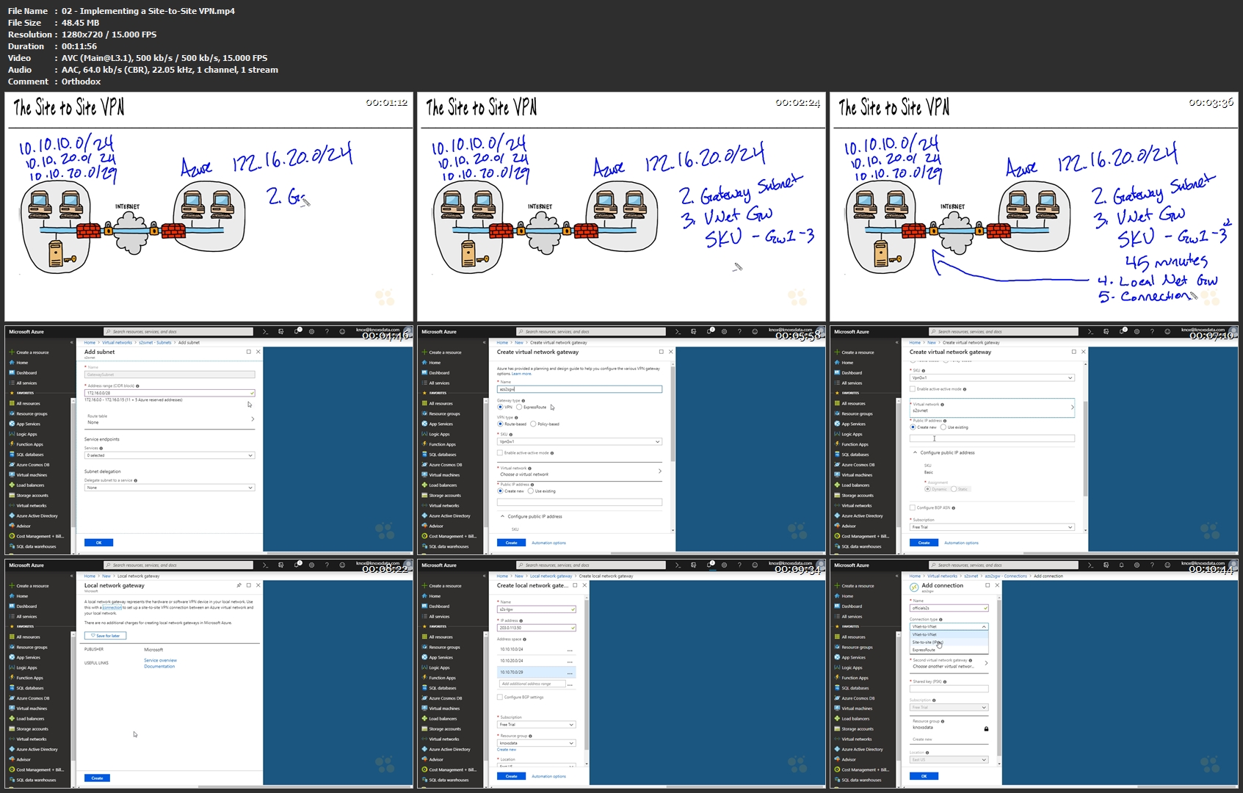Click help question mark in 00:05:58 frame header

739,332
